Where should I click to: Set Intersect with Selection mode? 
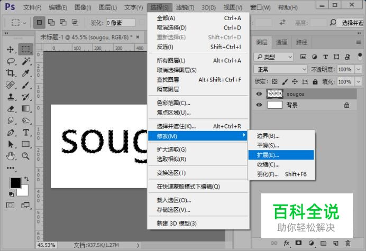coord(75,22)
